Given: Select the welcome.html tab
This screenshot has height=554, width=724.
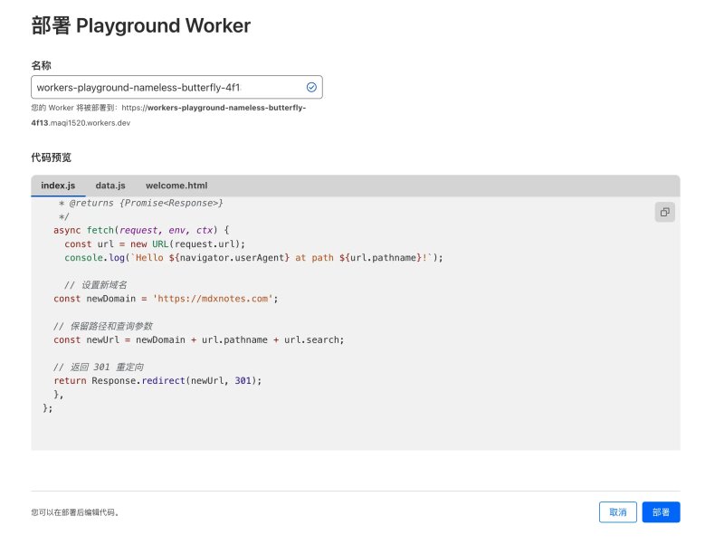Looking at the screenshot, I should point(176,186).
